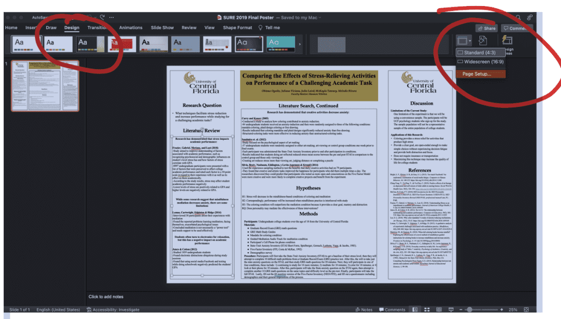561x319 pixels.
Task: Apply the dark theme with gold strip
Action: tap(90, 44)
